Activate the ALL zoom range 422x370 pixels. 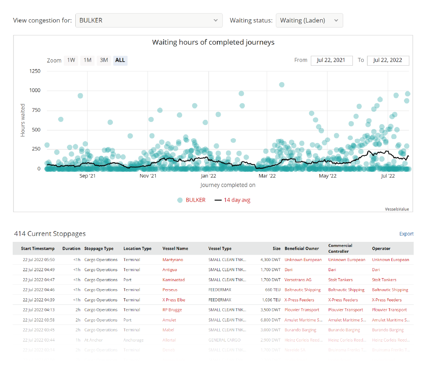[120, 60]
